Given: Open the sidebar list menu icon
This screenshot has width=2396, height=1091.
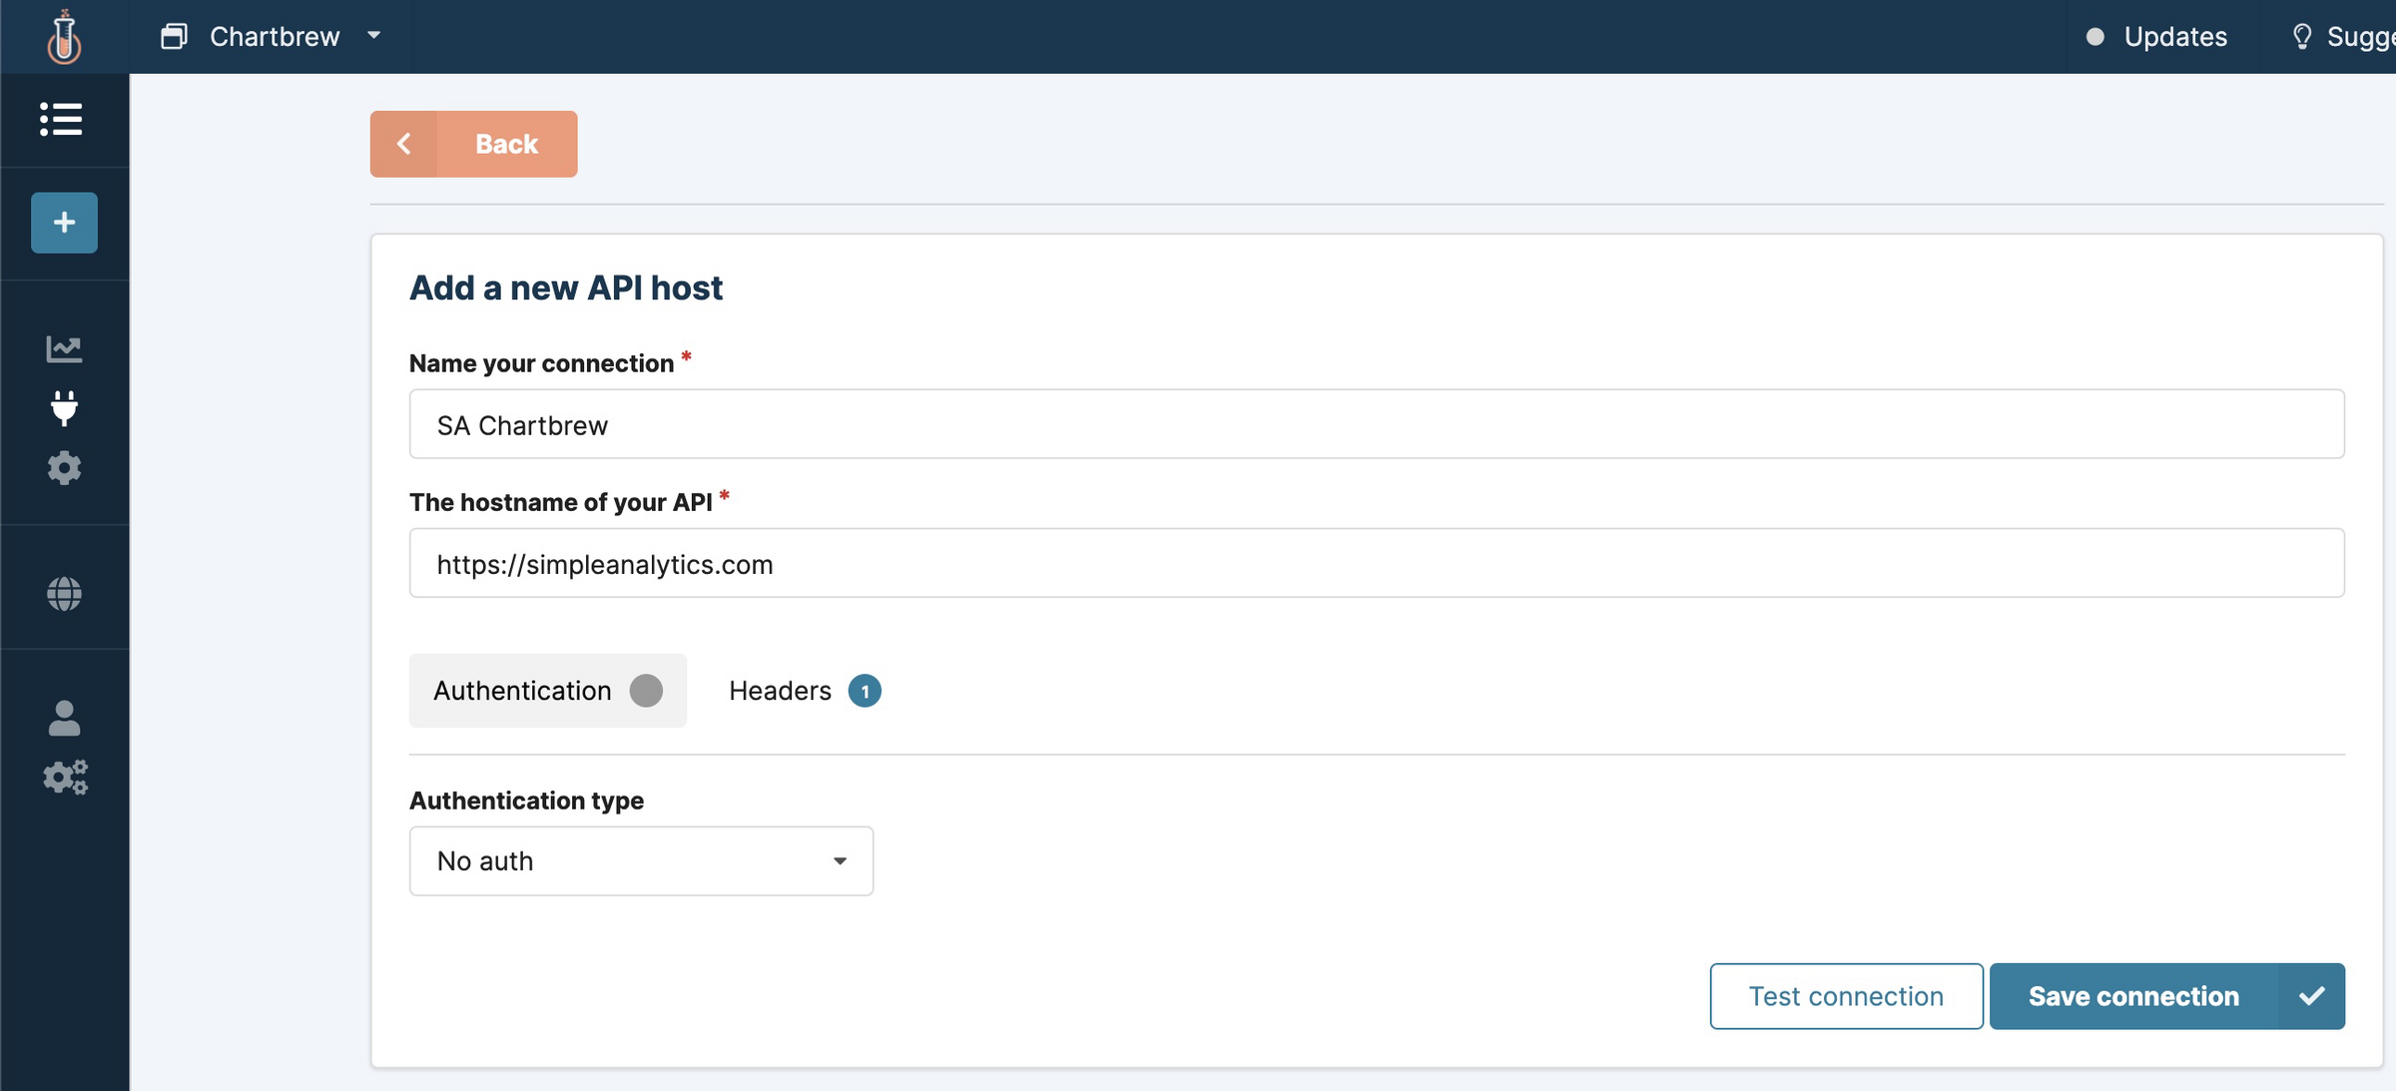Looking at the screenshot, I should tap(62, 120).
